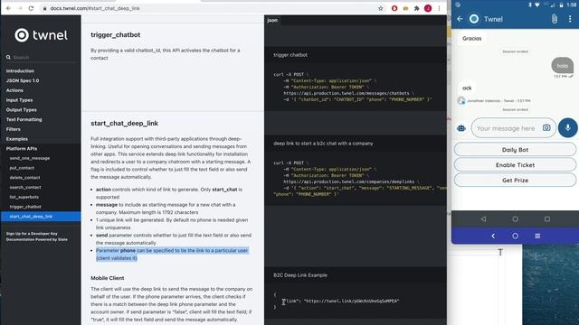Click the twnel.link example URL in code
This screenshot has height=325, width=579.
tap(351, 301)
